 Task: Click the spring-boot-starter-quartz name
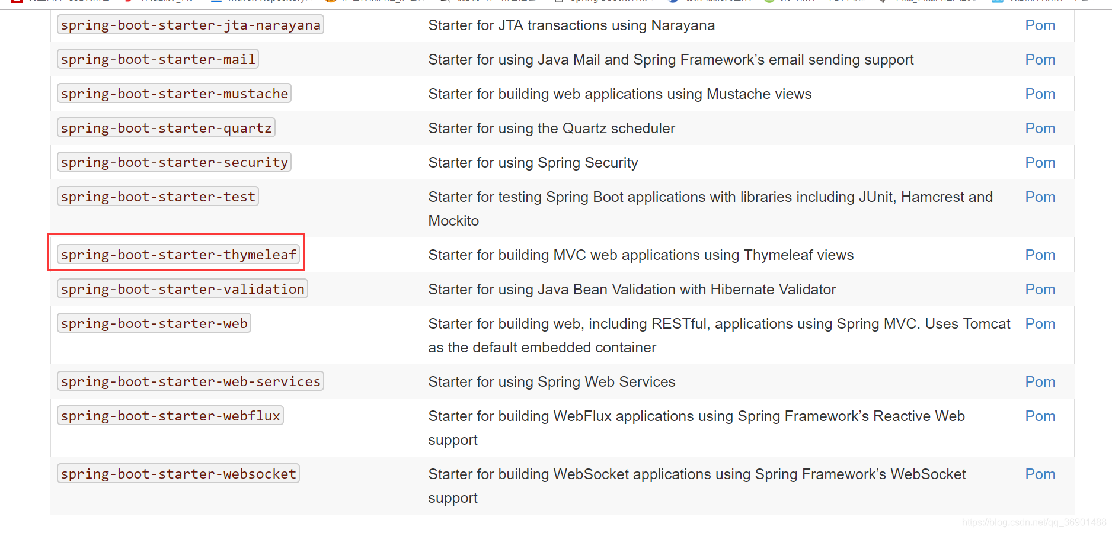coord(166,128)
